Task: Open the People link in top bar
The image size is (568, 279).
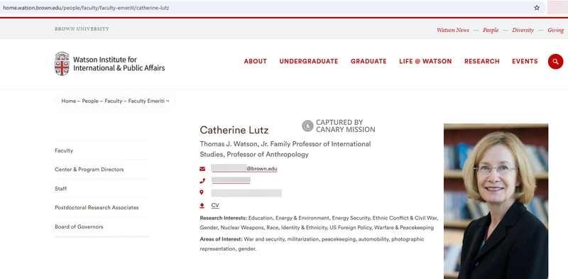Action: [491, 30]
